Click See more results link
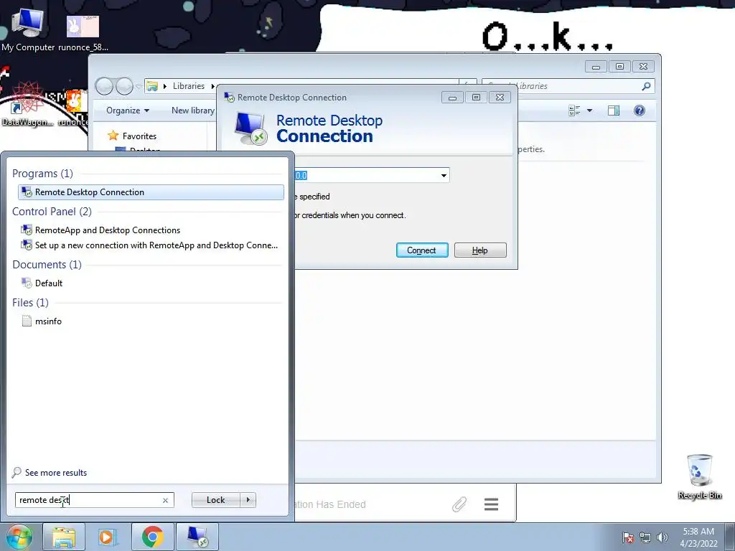 point(50,472)
